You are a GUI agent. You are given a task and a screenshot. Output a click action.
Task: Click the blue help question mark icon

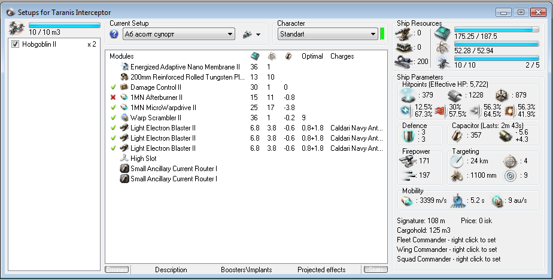point(114,34)
